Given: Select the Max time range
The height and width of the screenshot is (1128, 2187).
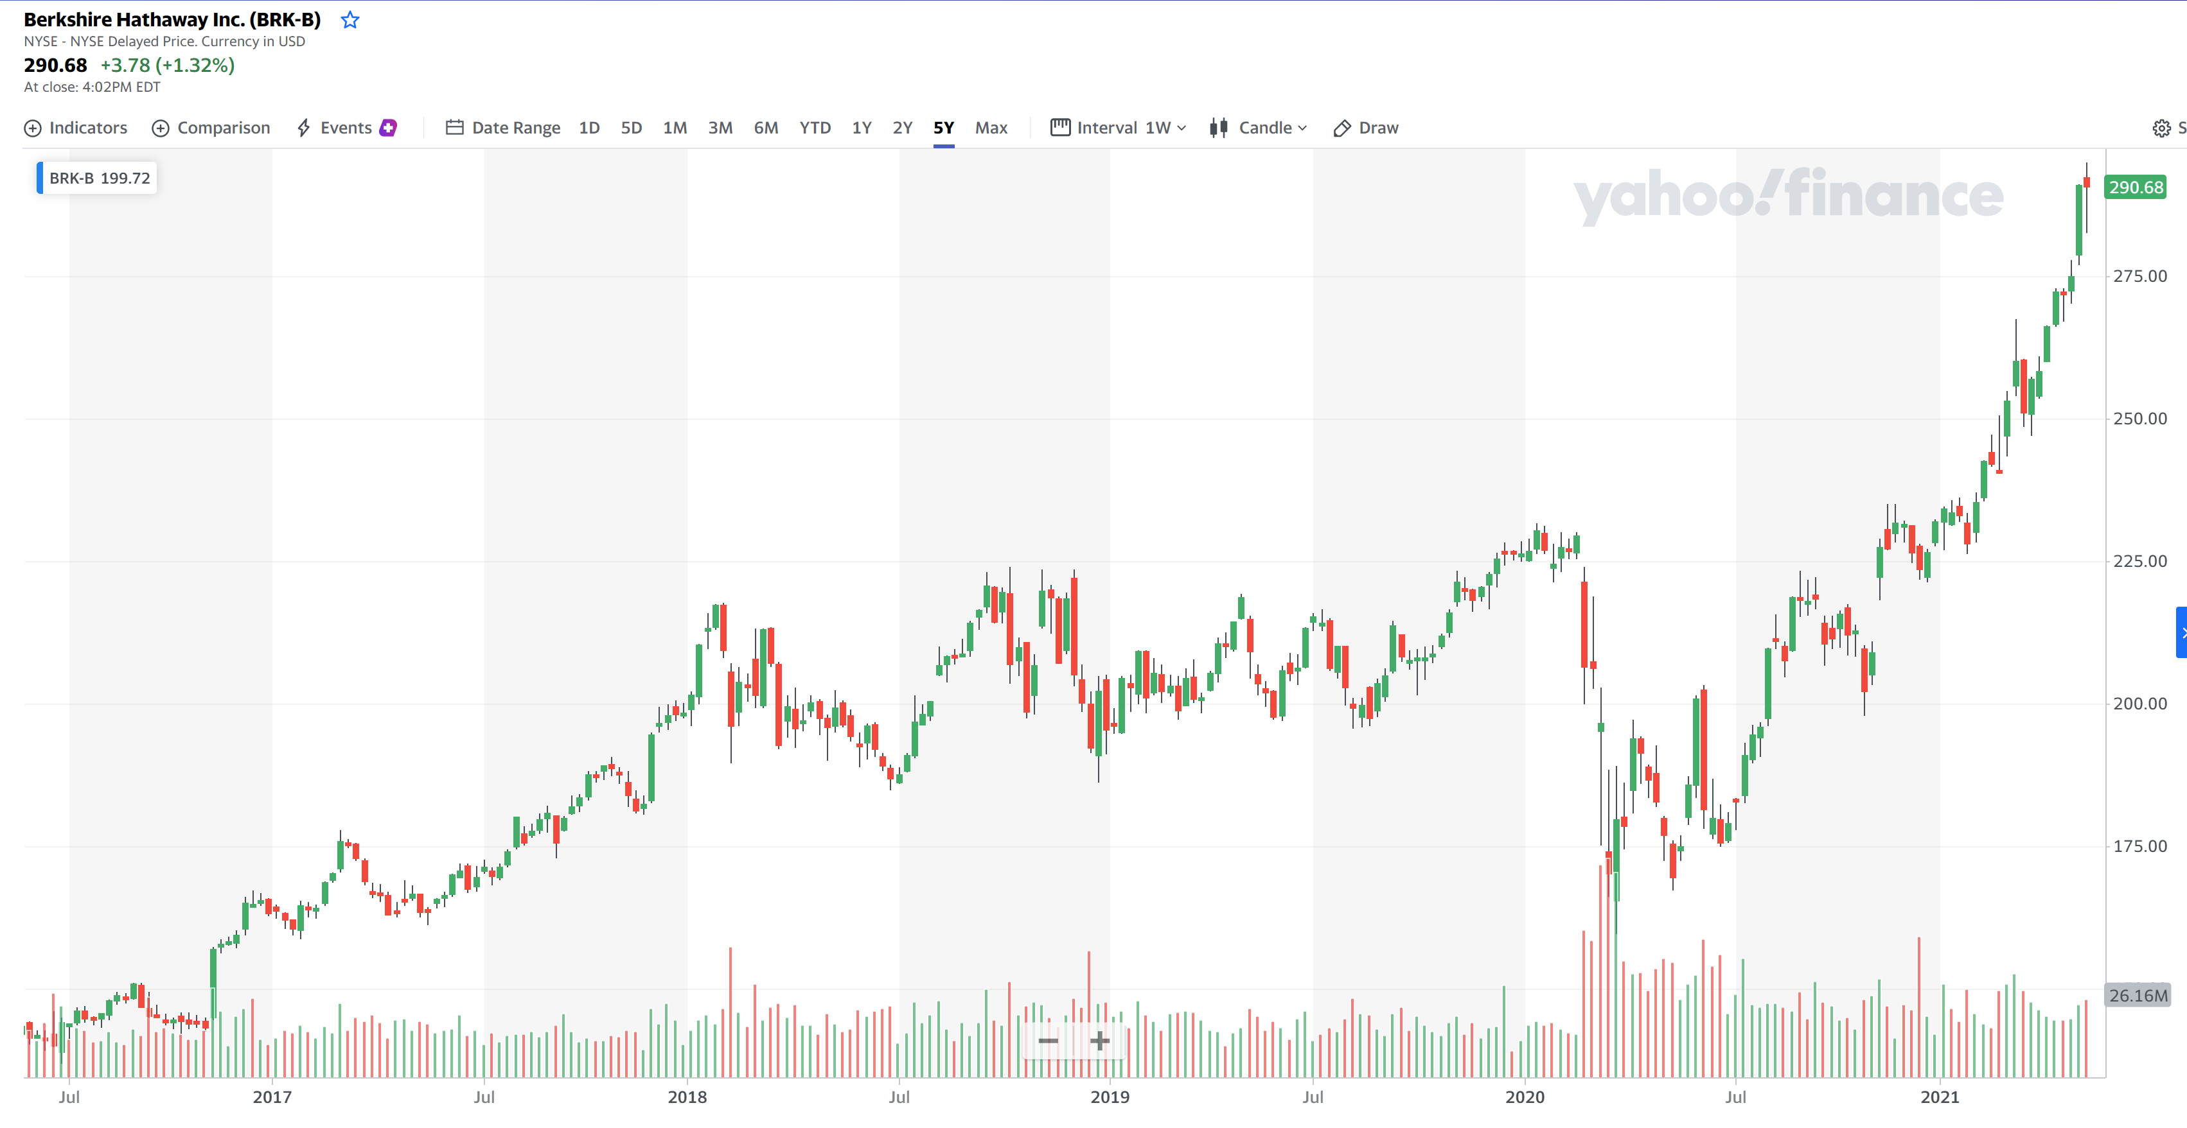Looking at the screenshot, I should click(x=990, y=128).
